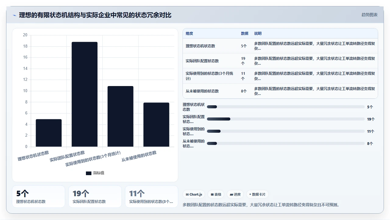Click the 数据 column header

[245, 34]
